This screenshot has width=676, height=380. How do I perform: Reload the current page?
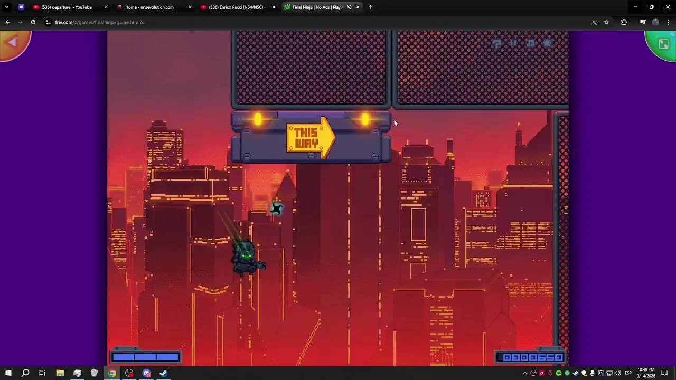tap(33, 22)
